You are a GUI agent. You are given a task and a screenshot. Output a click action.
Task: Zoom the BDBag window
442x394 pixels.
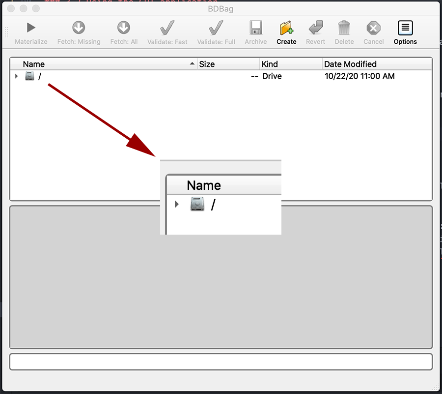[x=36, y=8]
